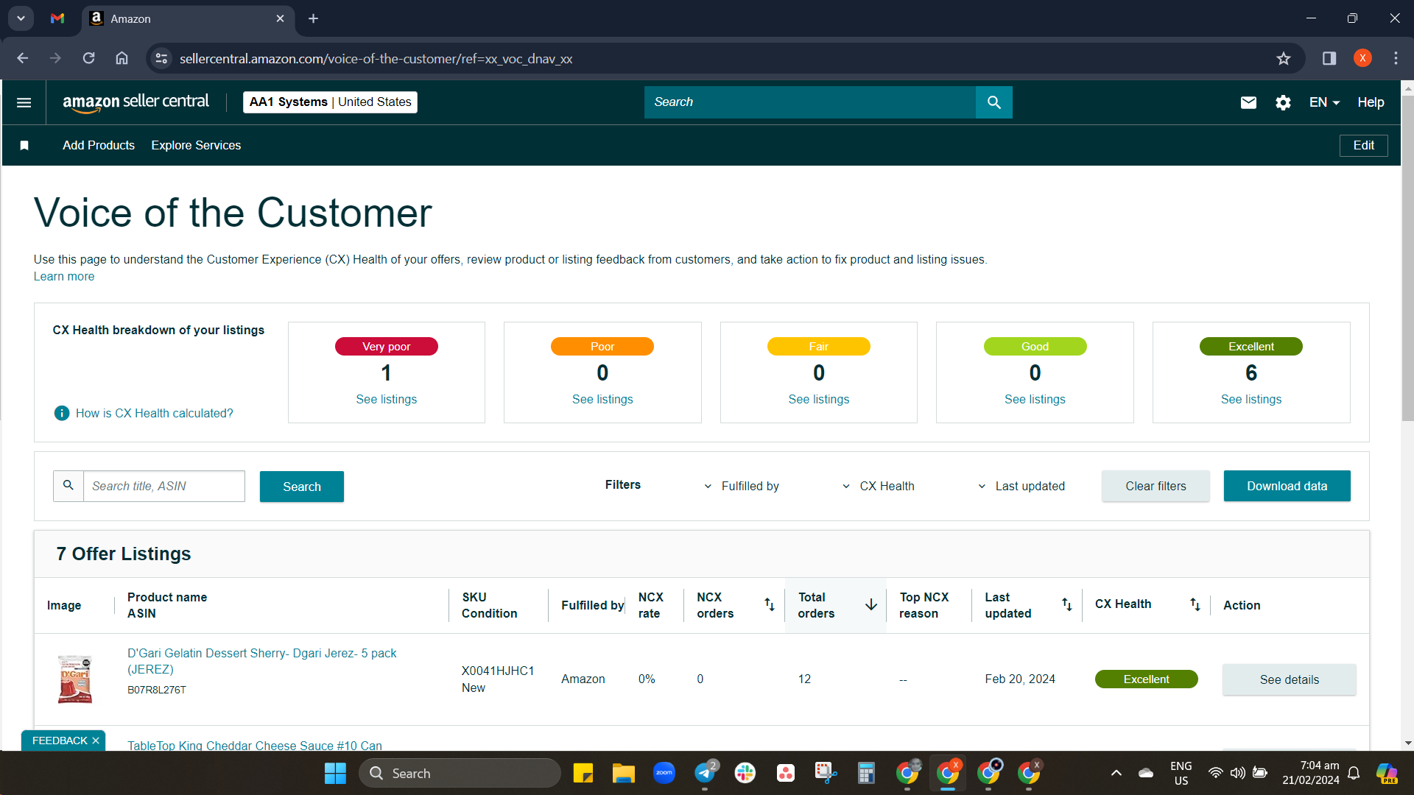Expand the Fulfilled by filter
1414x795 pixels.
click(741, 486)
